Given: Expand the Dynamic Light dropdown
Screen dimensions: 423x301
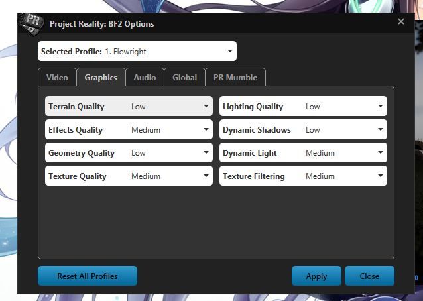Looking at the screenshot, I should coord(303,153).
